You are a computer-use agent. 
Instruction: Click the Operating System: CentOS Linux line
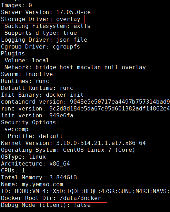pos(68,150)
